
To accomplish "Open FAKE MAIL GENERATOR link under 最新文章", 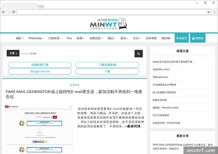I will (x=182, y=147).
